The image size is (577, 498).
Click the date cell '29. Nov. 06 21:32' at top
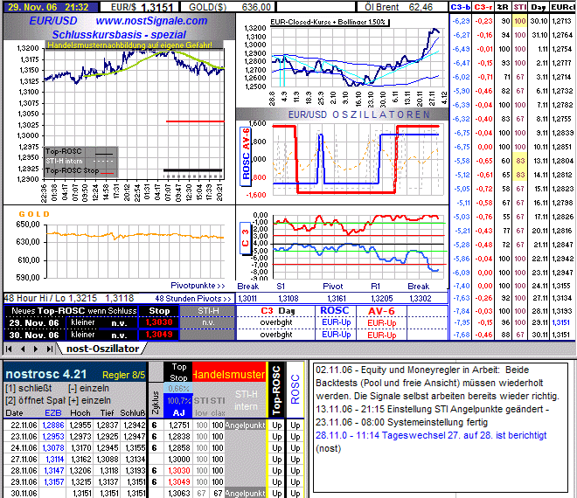[51, 7]
